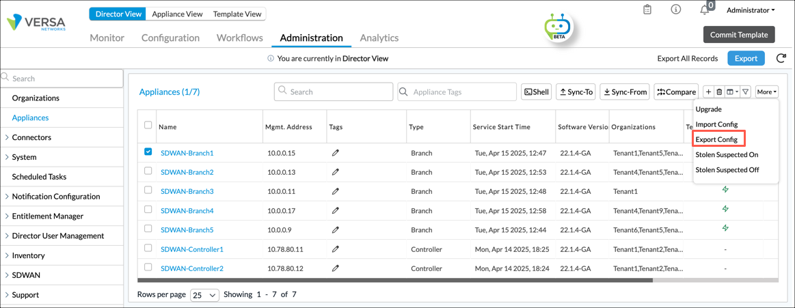Select Import Config from More menu
This screenshot has height=308, width=795.
pyautogui.click(x=716, y=124)
